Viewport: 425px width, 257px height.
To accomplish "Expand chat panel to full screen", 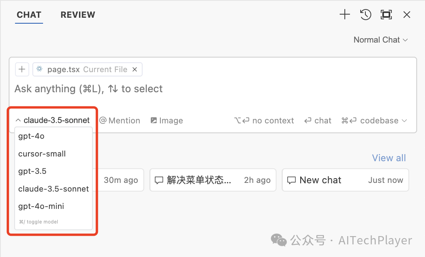I will (x=386, y=15).
